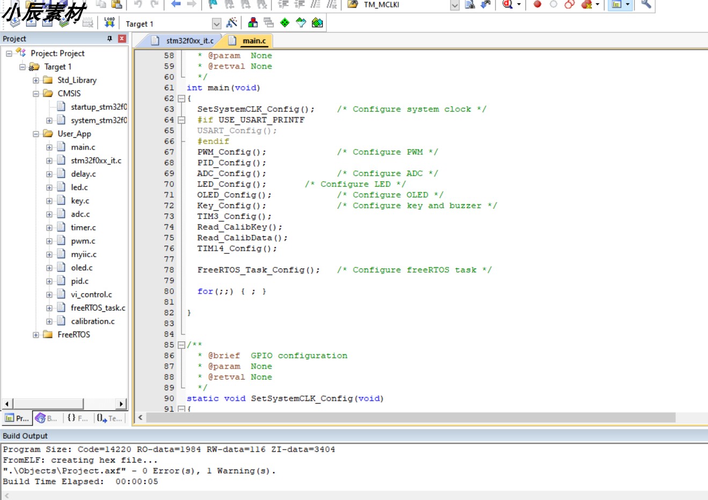Close the Project panel
The width and height of the screenshot is (708, 500).
122,39
